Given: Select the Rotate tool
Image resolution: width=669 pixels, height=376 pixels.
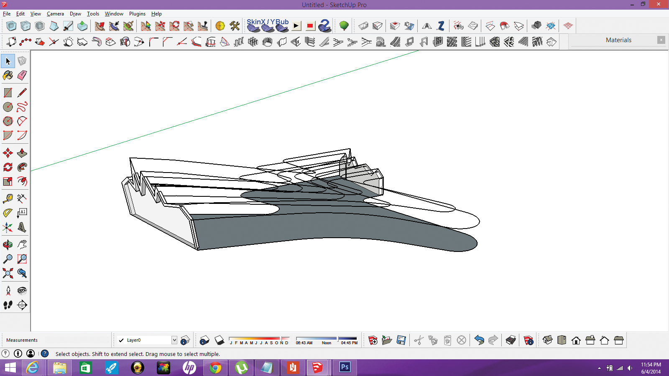Looking at the screenshot, I should pos(8,167).
